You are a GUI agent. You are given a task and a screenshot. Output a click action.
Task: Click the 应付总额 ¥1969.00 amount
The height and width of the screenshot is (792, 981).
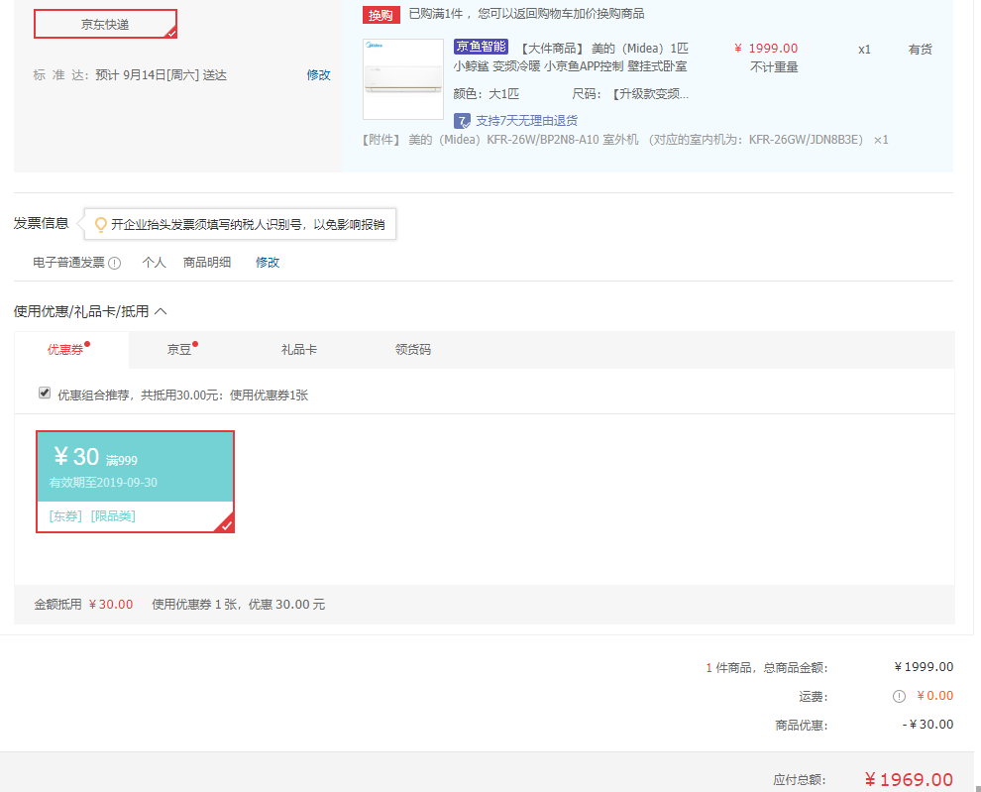pos(909,779)
